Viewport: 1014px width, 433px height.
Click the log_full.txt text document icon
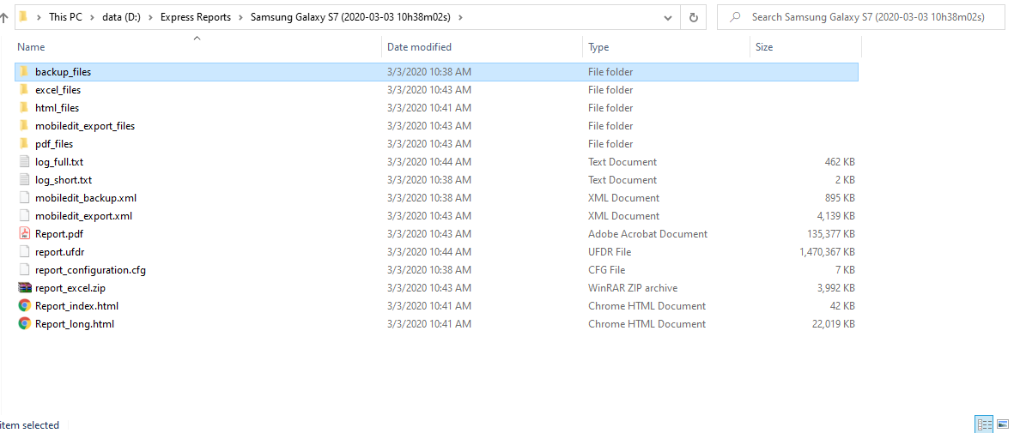[25, 162]
